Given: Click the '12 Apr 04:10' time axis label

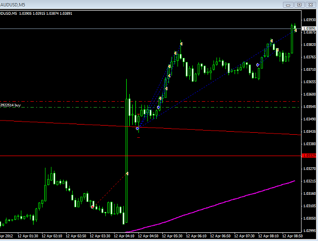Looking at the screenshot, I should [x=124, y=236].
